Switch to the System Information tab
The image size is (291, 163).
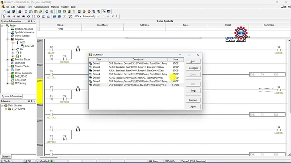11,96
